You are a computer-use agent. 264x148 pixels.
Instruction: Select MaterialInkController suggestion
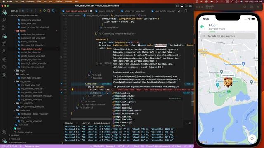coord(147,111)
